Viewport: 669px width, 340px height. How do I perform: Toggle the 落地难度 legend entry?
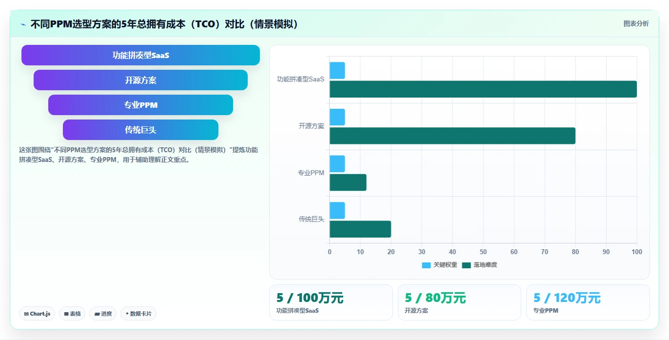point(479,265)
